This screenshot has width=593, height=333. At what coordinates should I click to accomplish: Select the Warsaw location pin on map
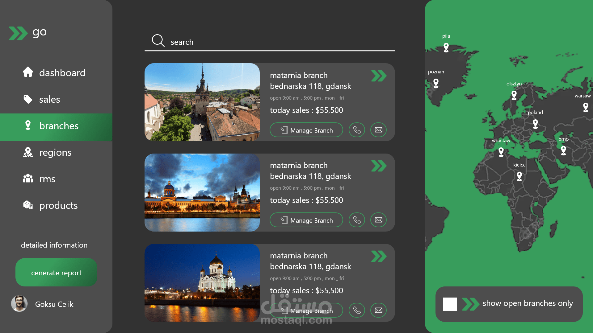(586, 107)
